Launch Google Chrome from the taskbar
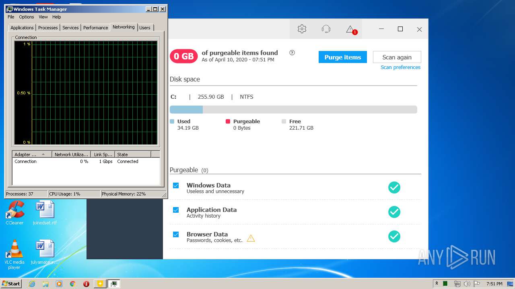Image resolution: width=515 pixels, height=289 pixels. coord(72,284)
